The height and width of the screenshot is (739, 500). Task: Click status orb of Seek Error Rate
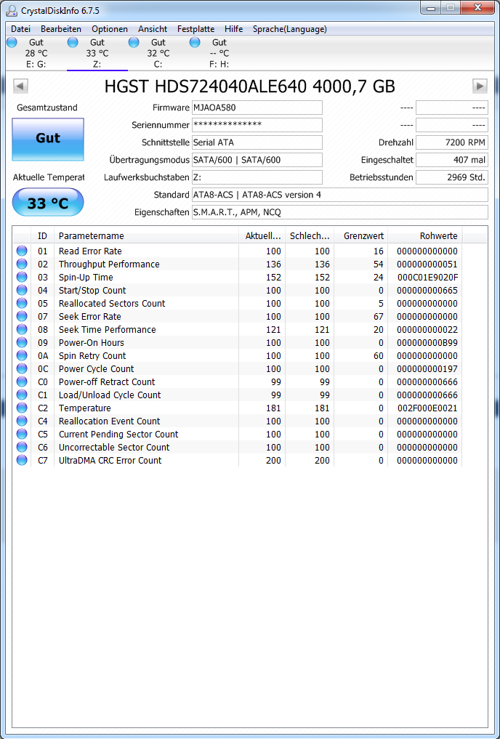click(x=22, y=316)
